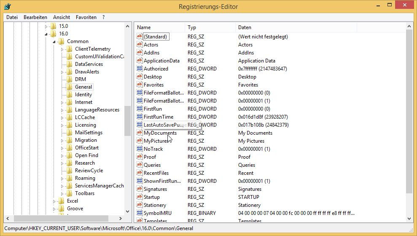Select the DataServices tree key
The image size is (417, 236).
tap(89, 64)
